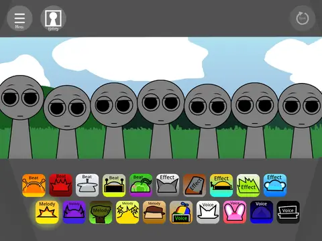Select the blue cloud Effect icon
Viewport: 322px width, 241px height.
tap(275, 185)
